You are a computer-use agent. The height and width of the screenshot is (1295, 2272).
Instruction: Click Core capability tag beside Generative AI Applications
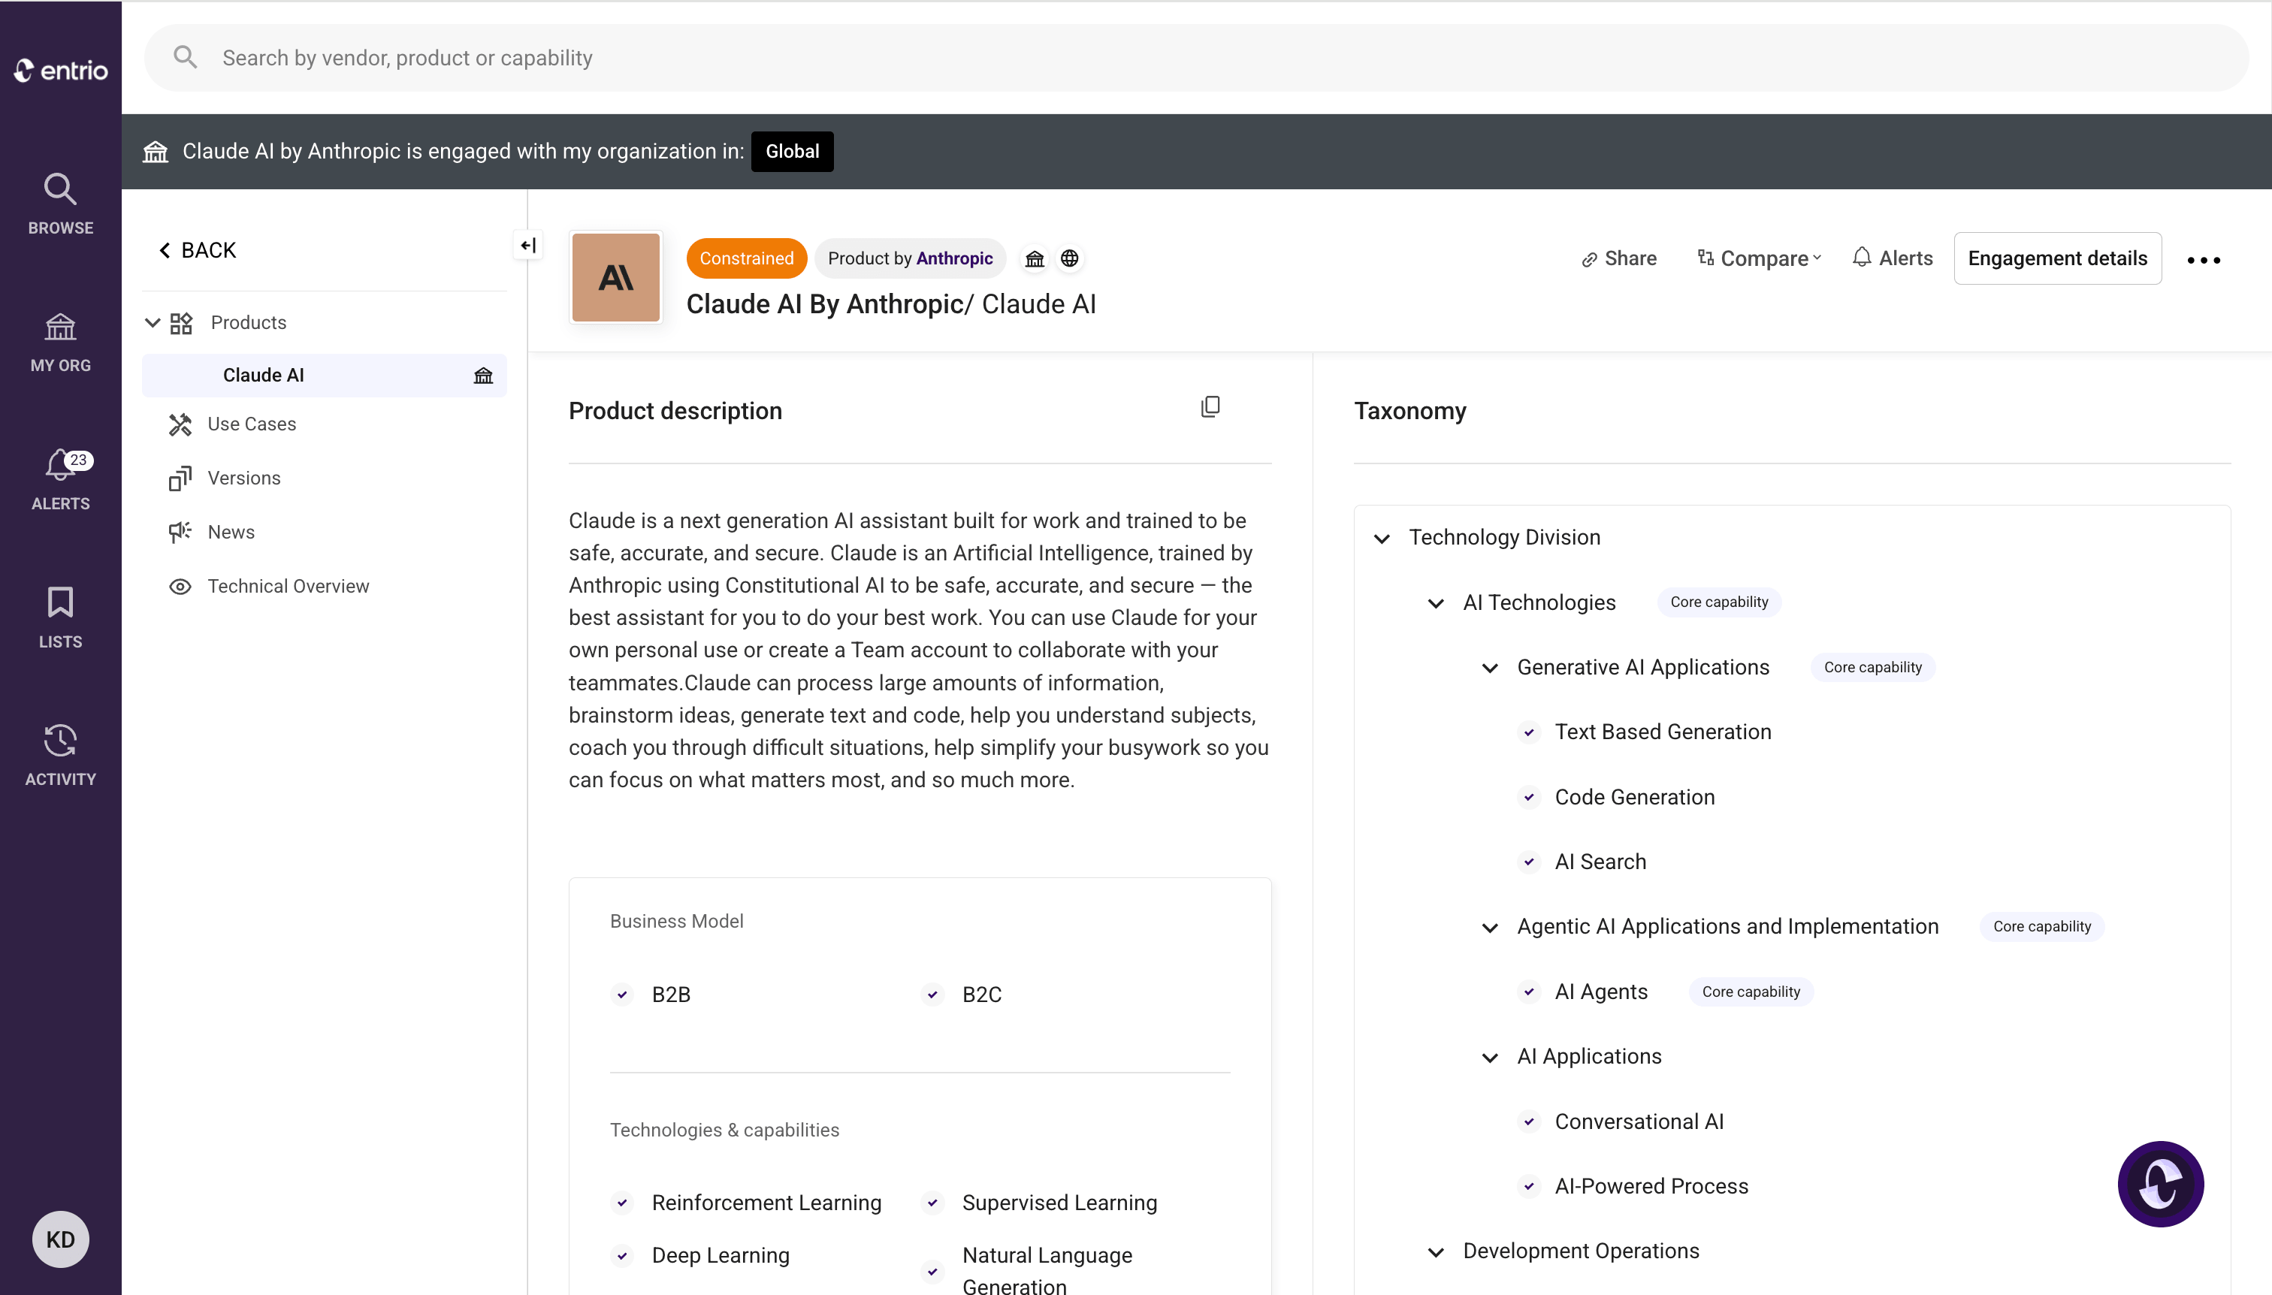1872,668
